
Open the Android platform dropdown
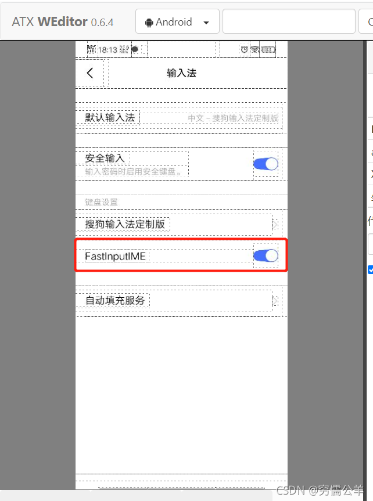tap(177, 21)
